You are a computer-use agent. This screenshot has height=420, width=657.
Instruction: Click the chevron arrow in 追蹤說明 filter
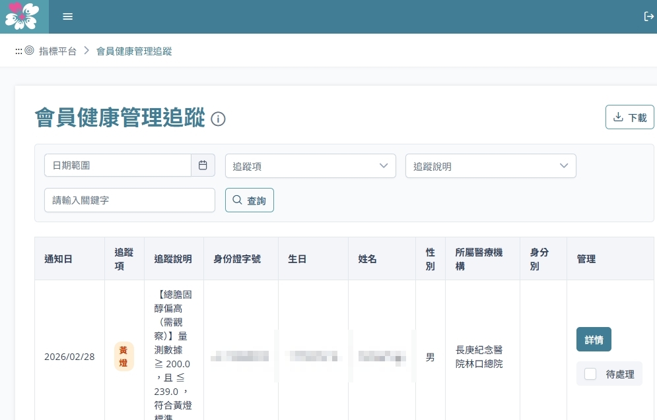pyautogui.click(x=564, y=166)
